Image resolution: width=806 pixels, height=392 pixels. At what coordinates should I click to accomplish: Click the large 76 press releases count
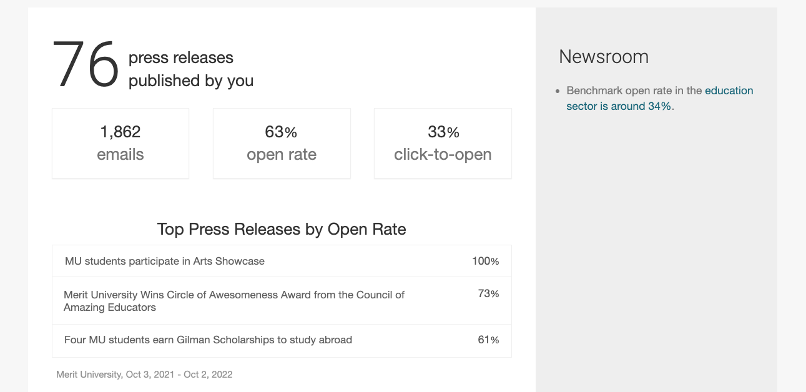pos(86,64)
